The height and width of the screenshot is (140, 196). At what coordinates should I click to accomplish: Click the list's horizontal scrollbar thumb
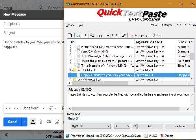click(100, 83)
